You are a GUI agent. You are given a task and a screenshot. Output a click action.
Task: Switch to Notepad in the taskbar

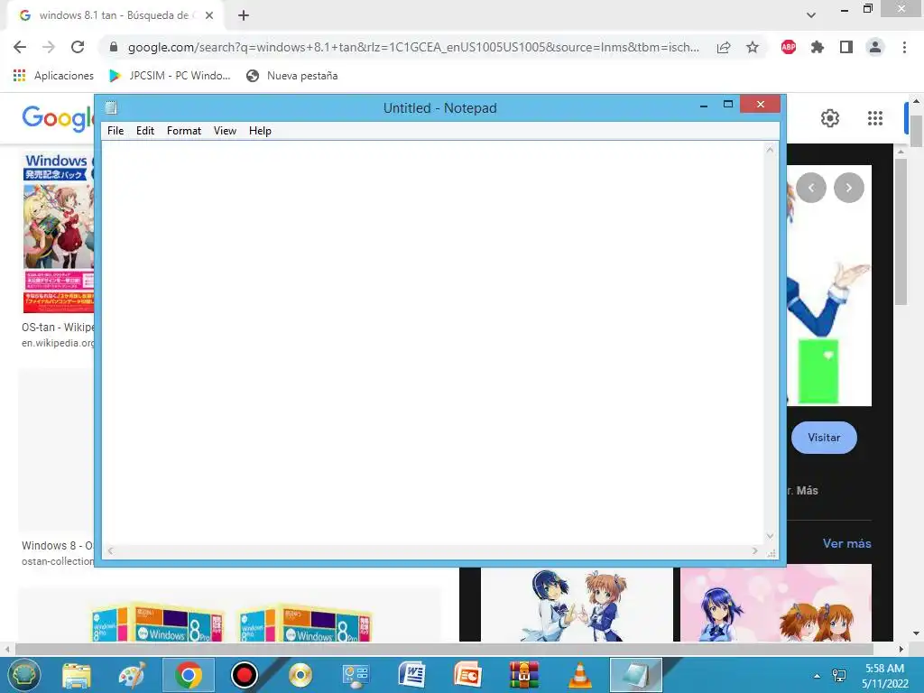pyautogui.click(x=636, y=675)
